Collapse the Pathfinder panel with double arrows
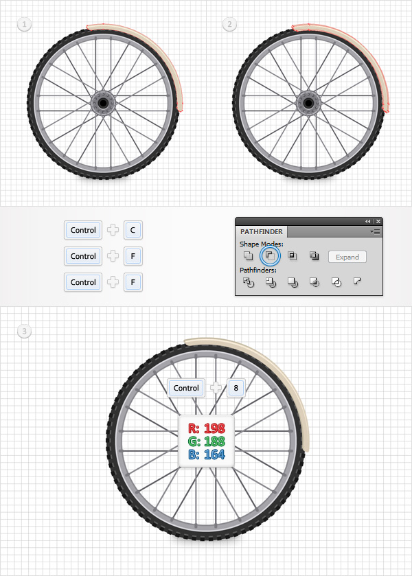 pos(367,222)
